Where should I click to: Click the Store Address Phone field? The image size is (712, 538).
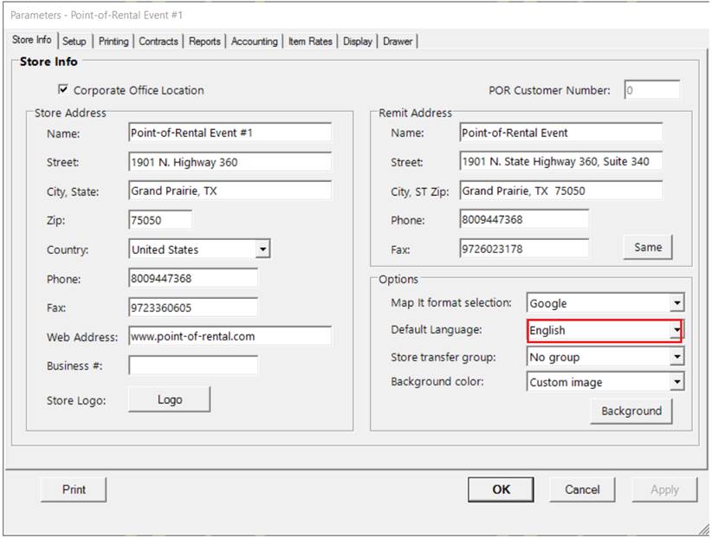tap(193, 278)
